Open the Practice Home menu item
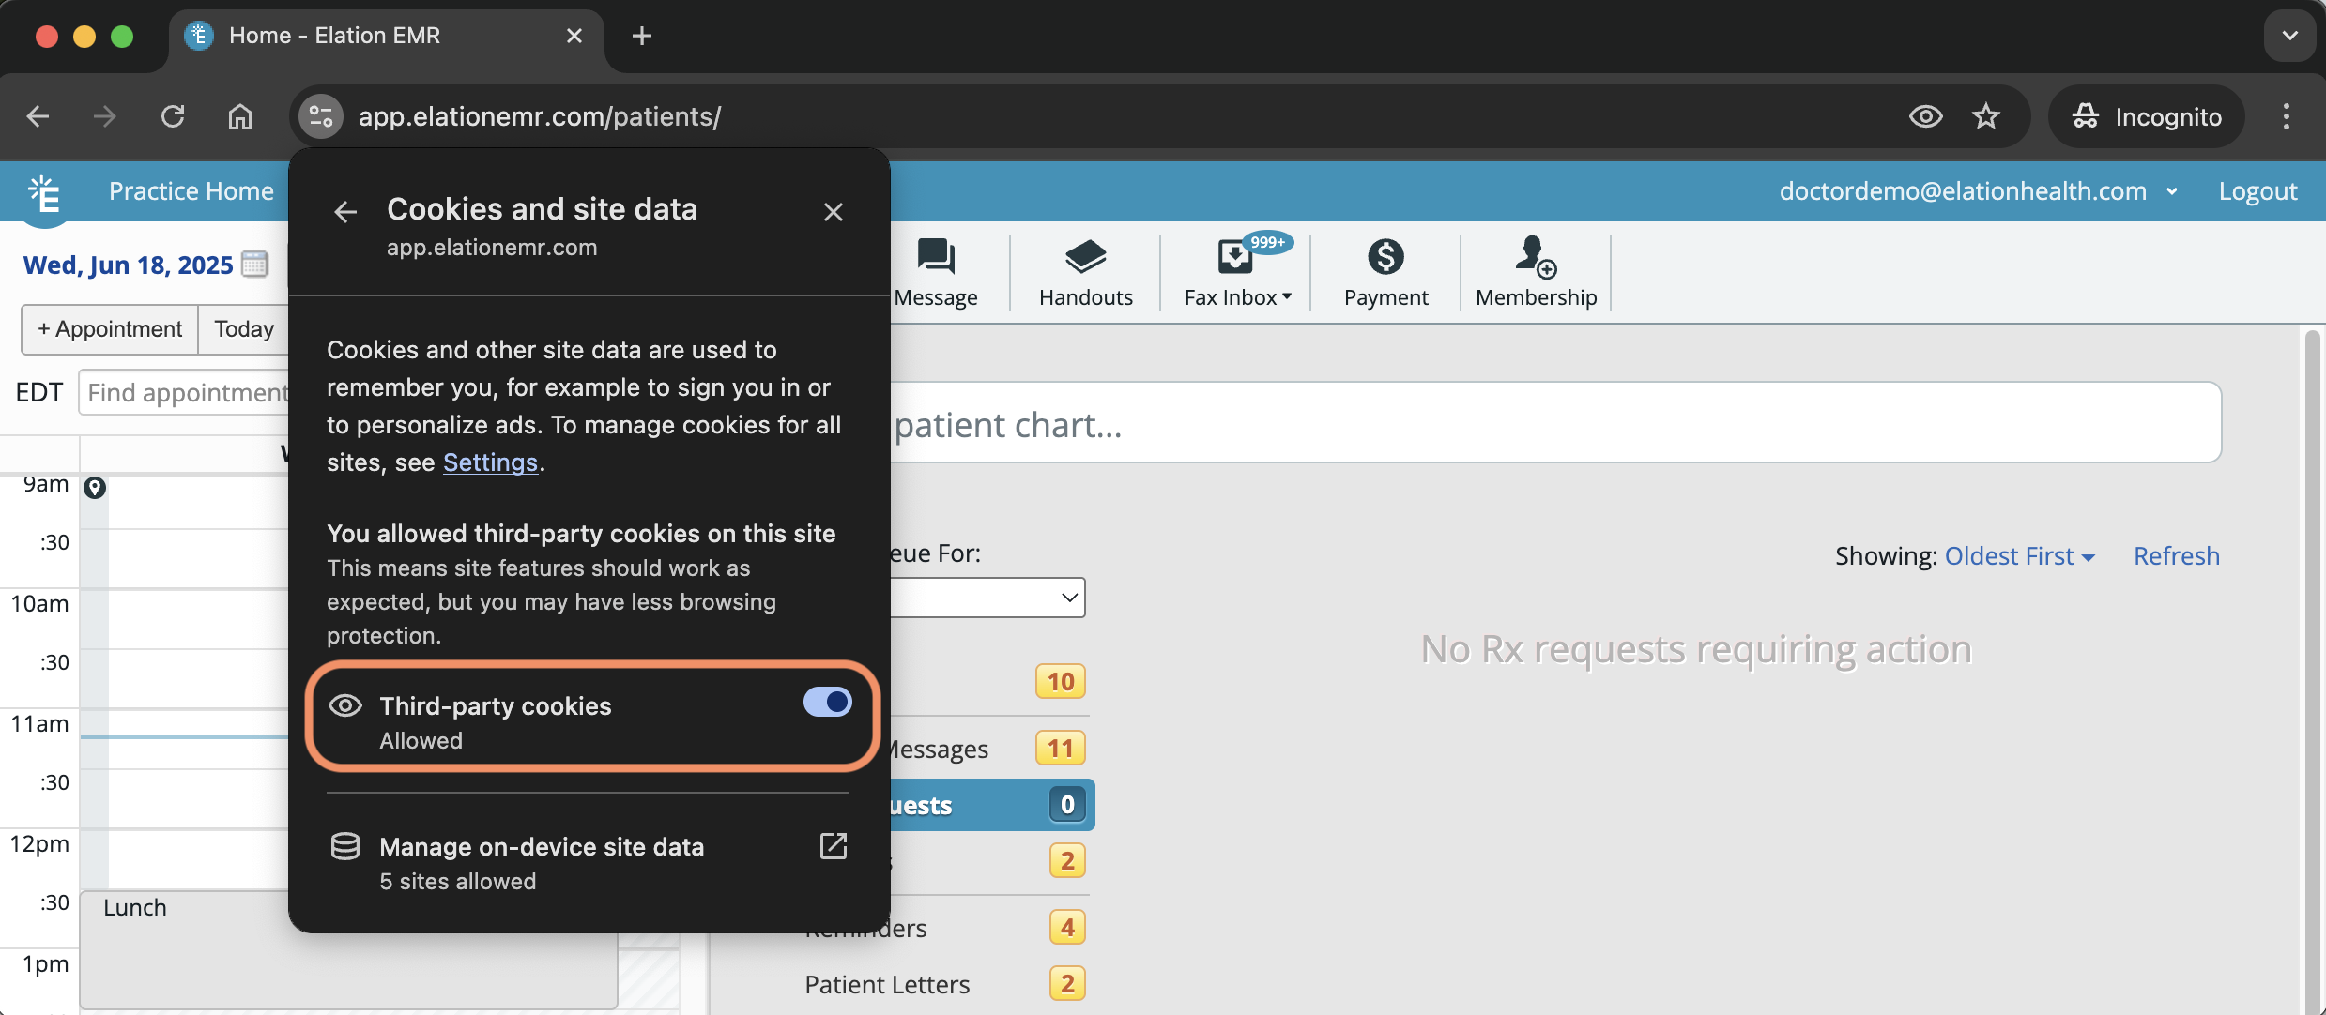The image size is (2326, 1015). (191, 191)
